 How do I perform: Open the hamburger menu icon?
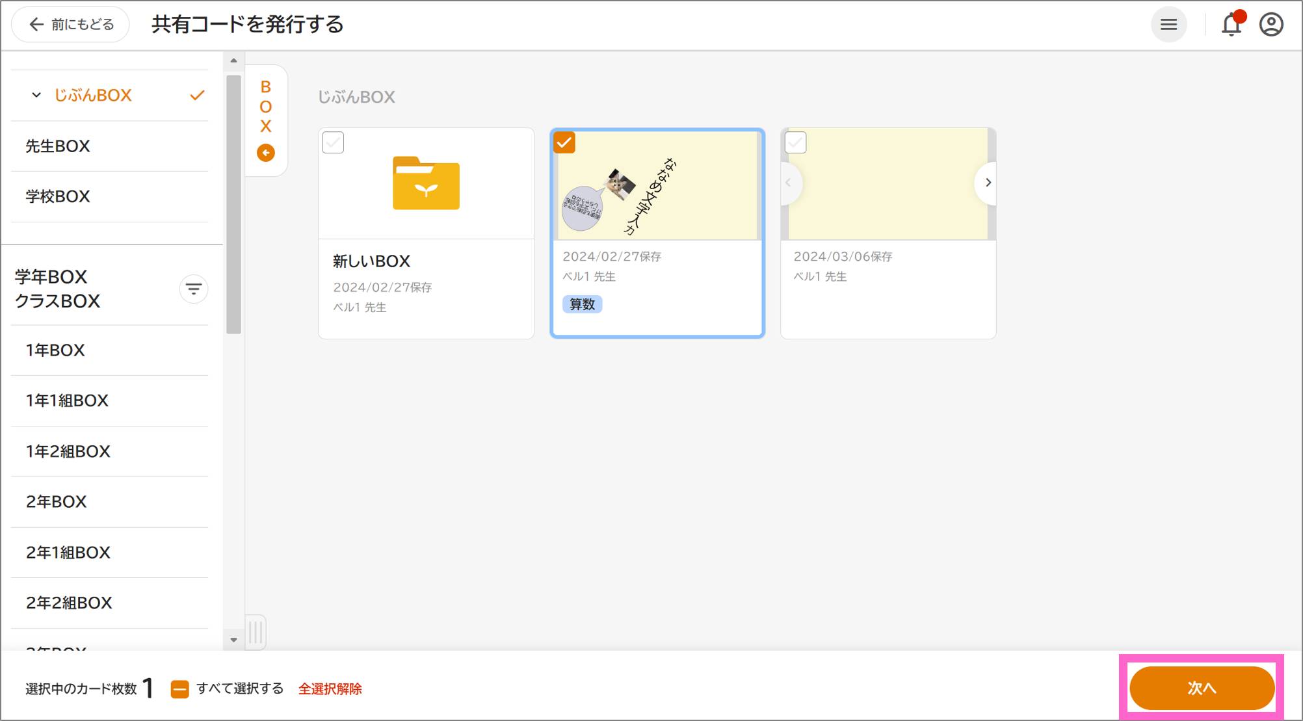1168,25
